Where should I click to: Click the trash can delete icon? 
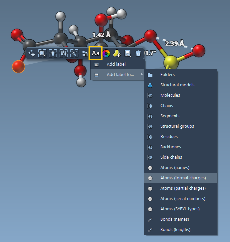[138, 53]
